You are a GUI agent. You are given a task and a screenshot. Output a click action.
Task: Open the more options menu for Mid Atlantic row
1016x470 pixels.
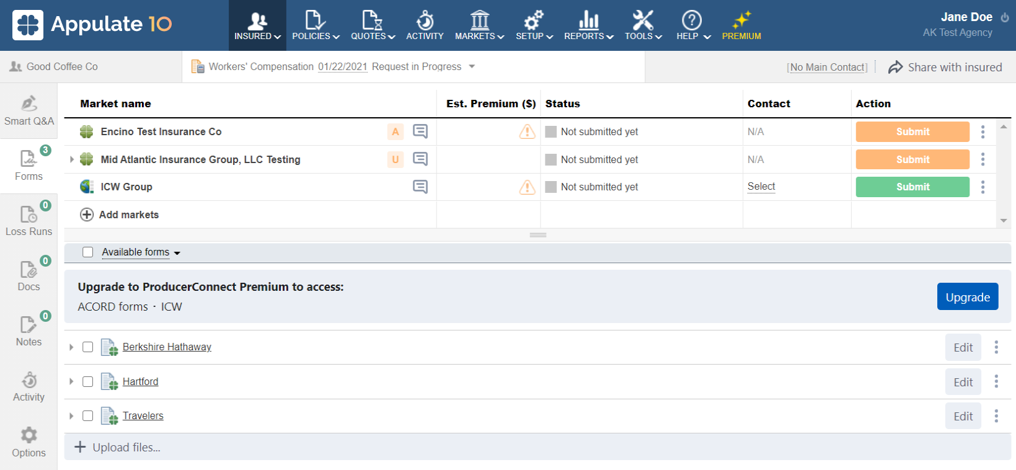[983, 159]
